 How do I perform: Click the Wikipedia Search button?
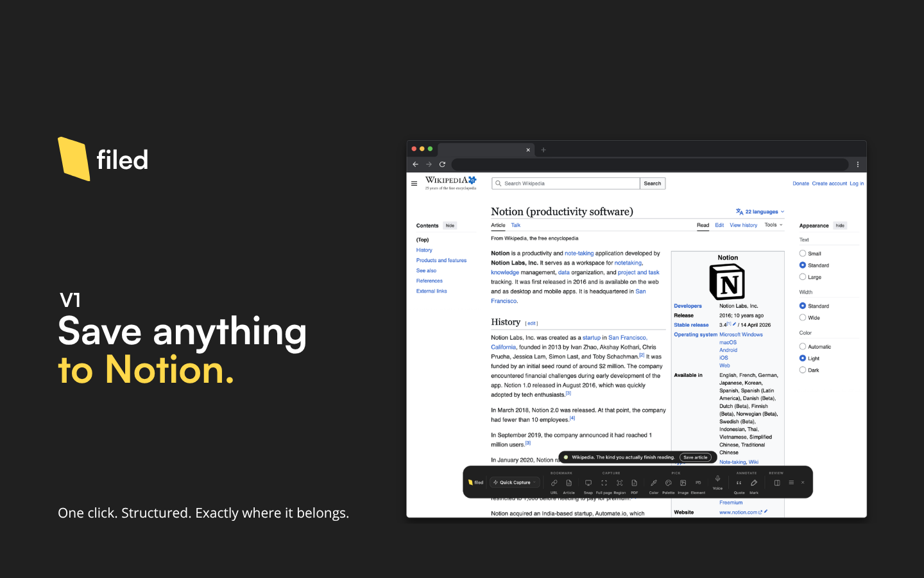tap(653, 184)
